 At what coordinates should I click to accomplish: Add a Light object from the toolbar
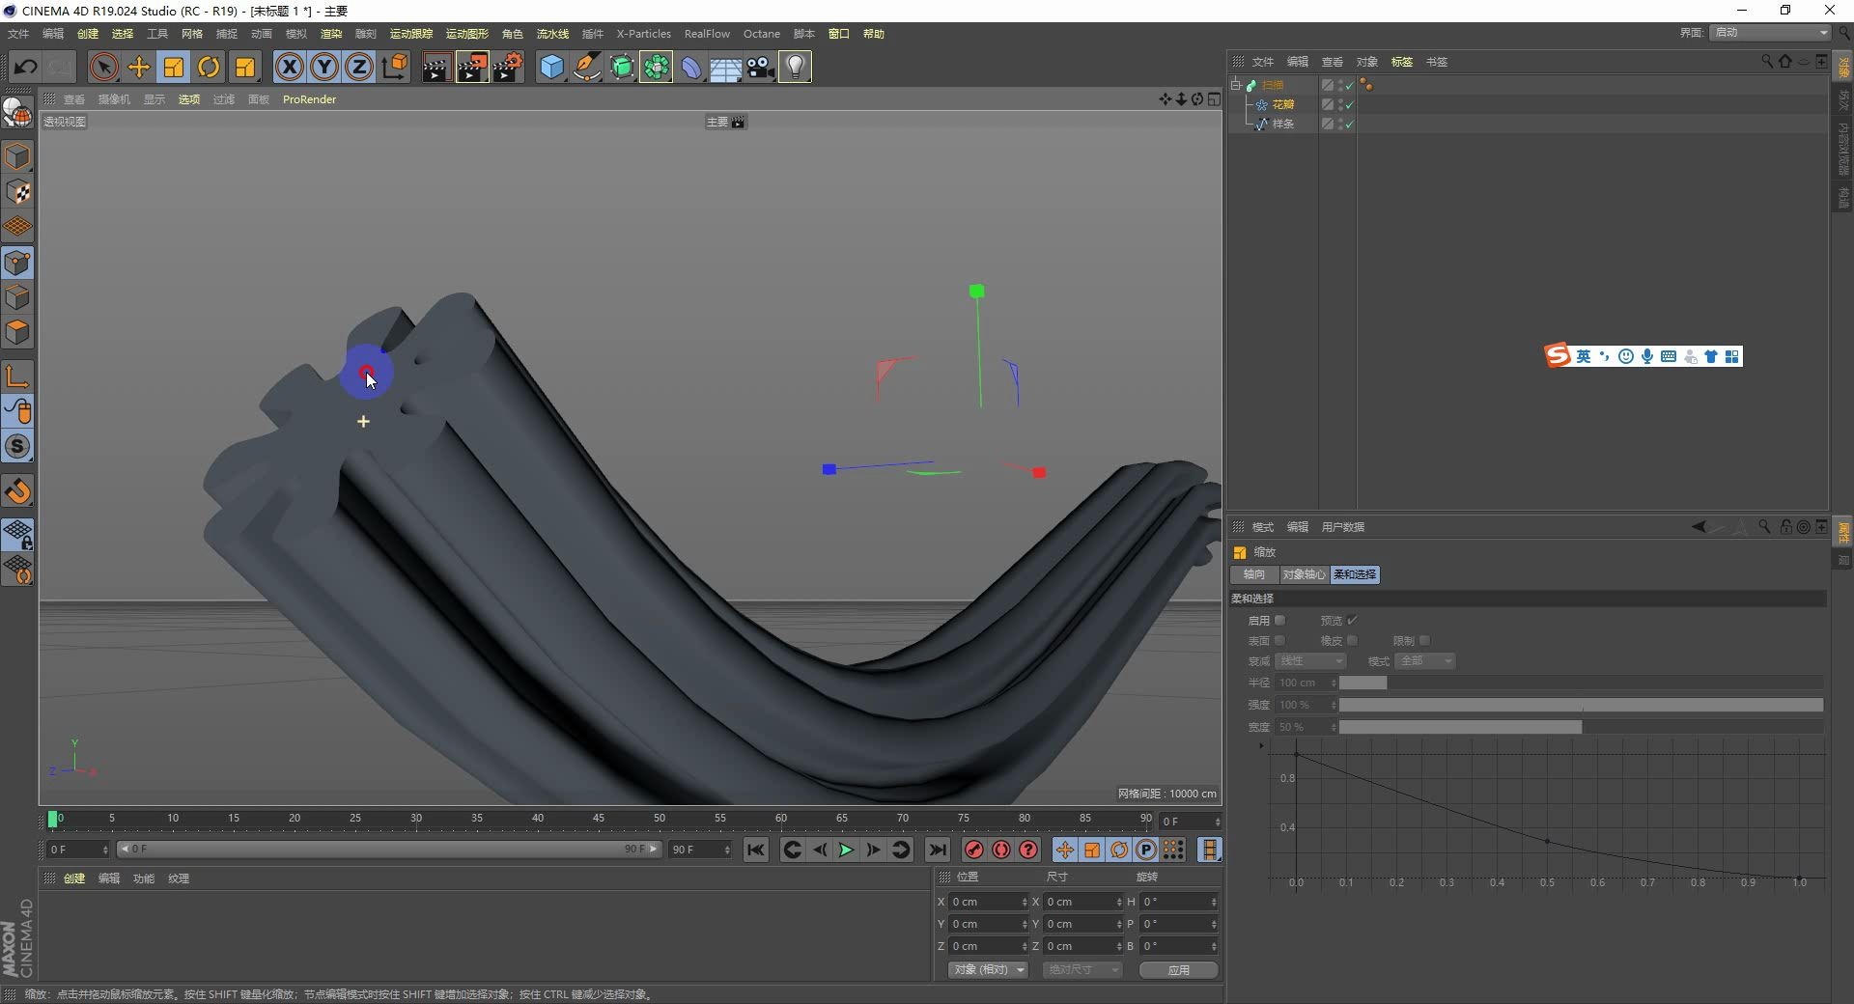(794, 67)
